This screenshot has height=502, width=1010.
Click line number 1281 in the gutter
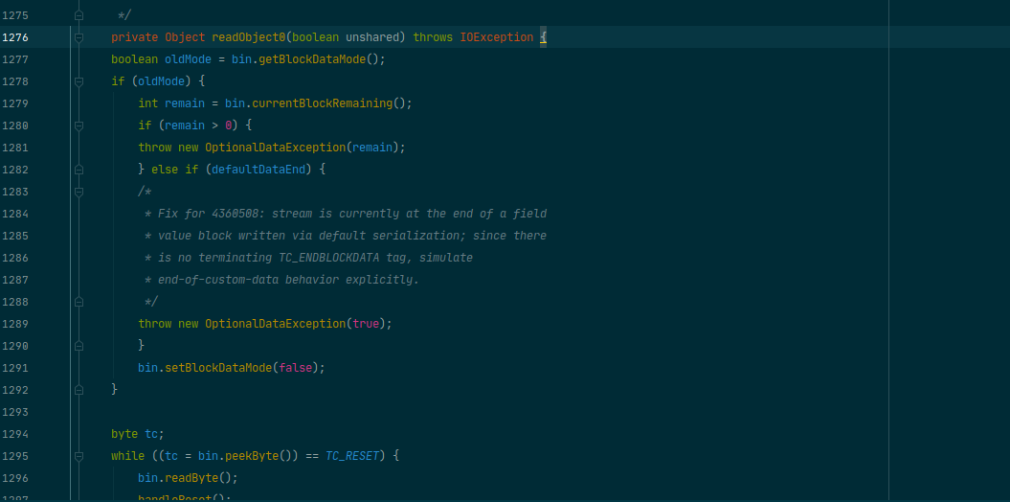(16, 148)
